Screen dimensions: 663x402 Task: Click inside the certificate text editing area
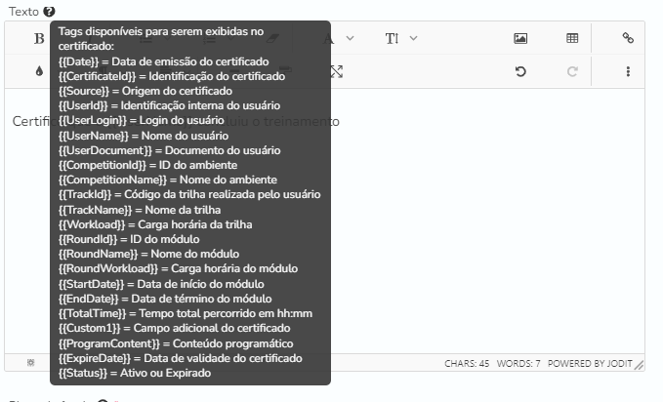486,221
